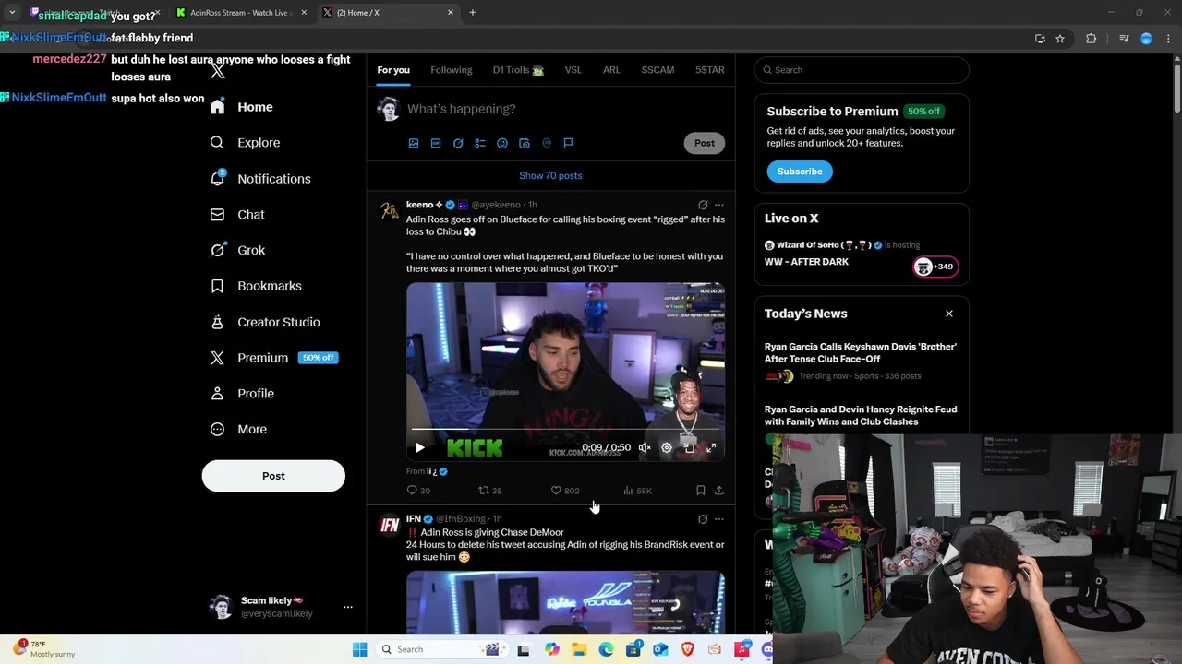Click Show 70 posts link
Image resolution: width=1182 pixels, height=664 pixels.
pyautogui.click(x=550, y=175)
